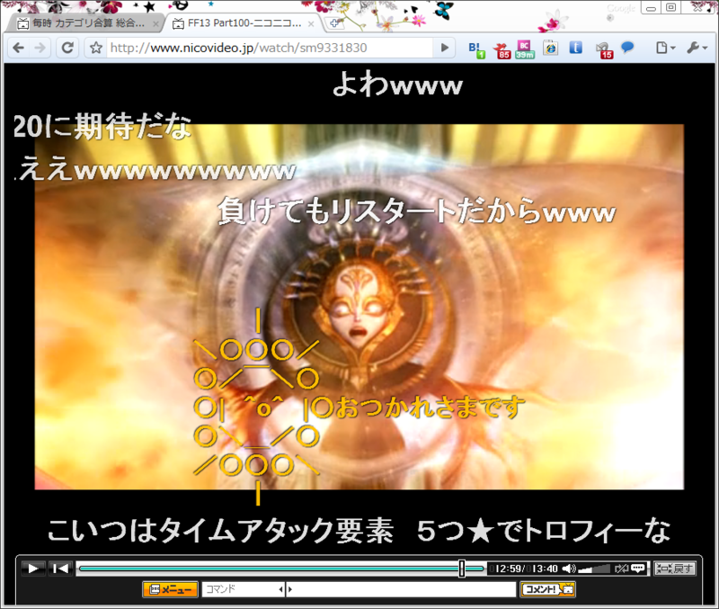Click the よわwww comment text

tap(397, 85)
